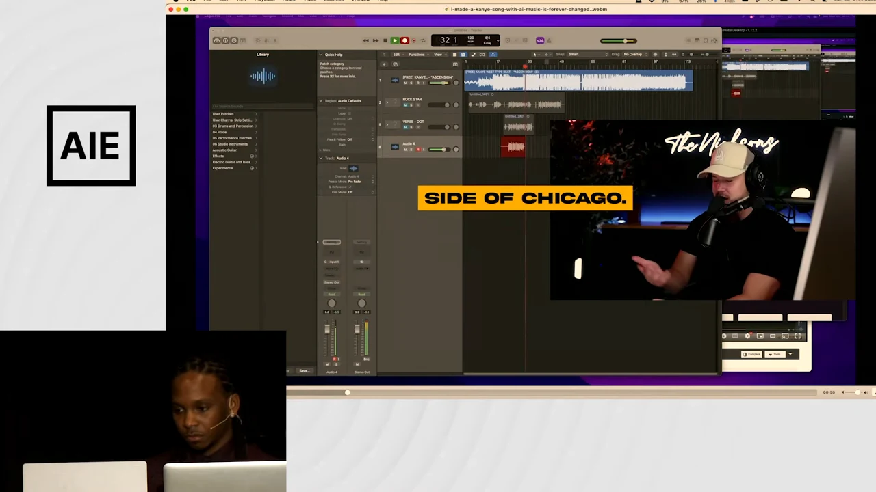Click the Tuner icon next to LCD
This screenshot has width=876, height=492.
point(508,40)
